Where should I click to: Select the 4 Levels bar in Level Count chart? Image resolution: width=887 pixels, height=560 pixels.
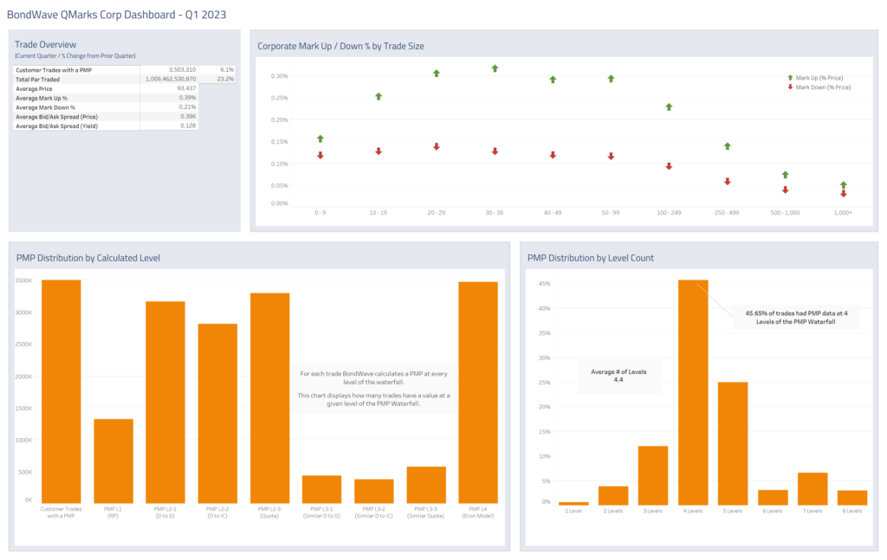(692, 389)
